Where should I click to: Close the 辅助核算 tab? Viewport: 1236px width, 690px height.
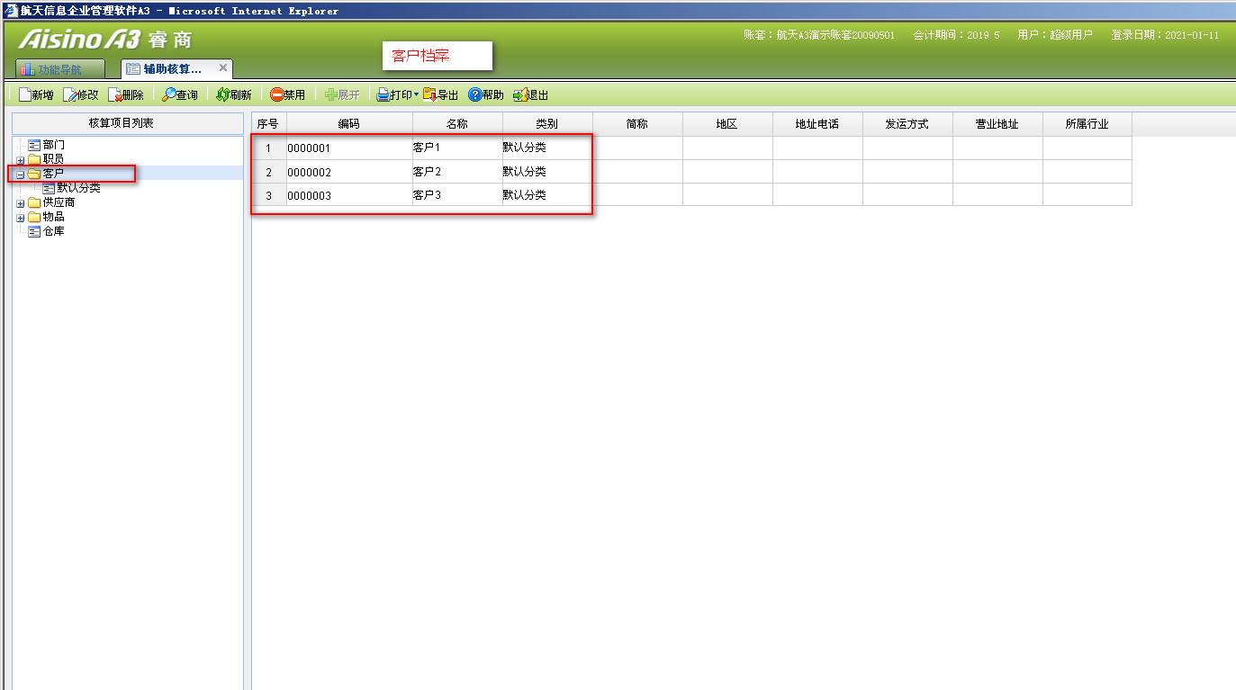pyautogui.click(x=223, y=68)
